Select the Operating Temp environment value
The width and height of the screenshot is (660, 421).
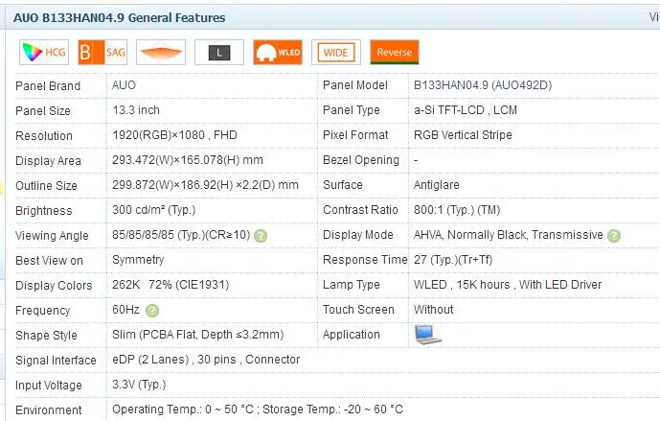pyautogui.click(x=258, y=409)
